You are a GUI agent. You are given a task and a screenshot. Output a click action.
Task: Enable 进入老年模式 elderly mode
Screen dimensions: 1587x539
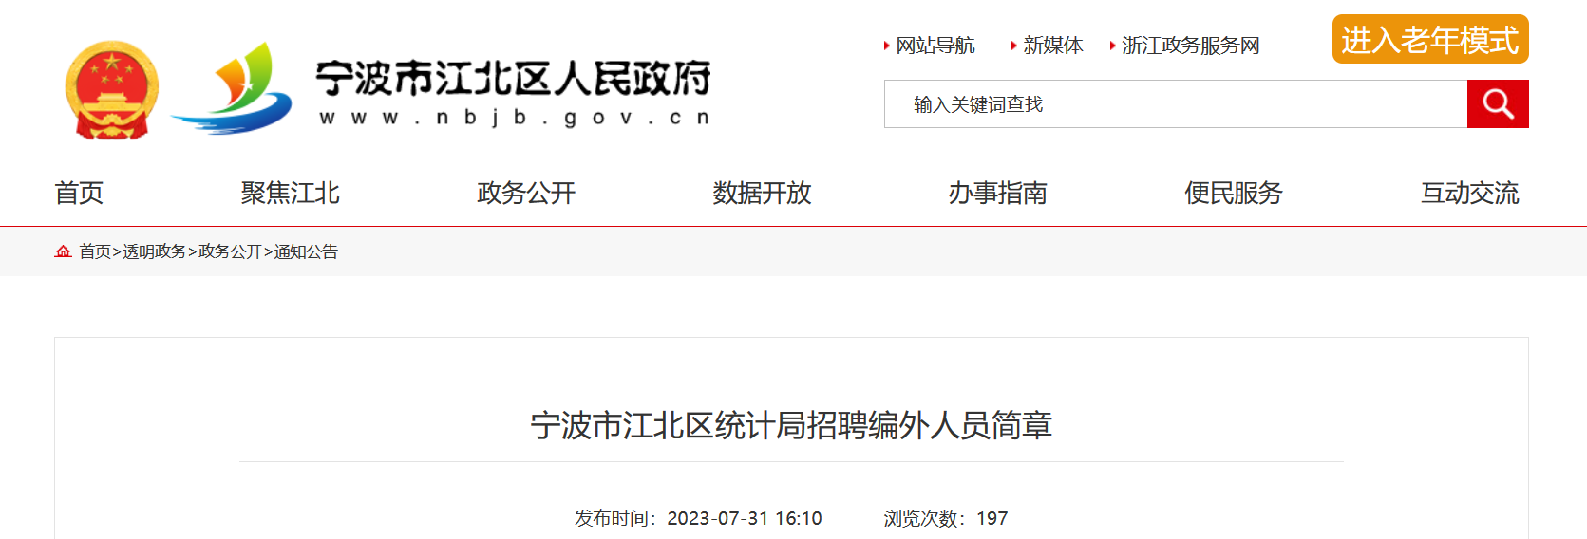point(1430,40)
